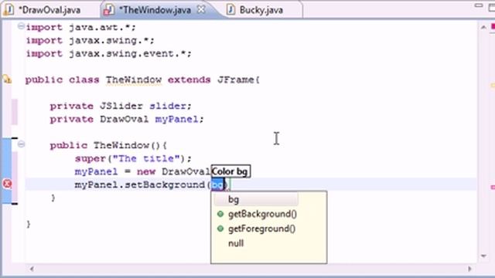
Task: Click the text 'import javax.swing.event.*;'
Action: click(x=108, y=53)
